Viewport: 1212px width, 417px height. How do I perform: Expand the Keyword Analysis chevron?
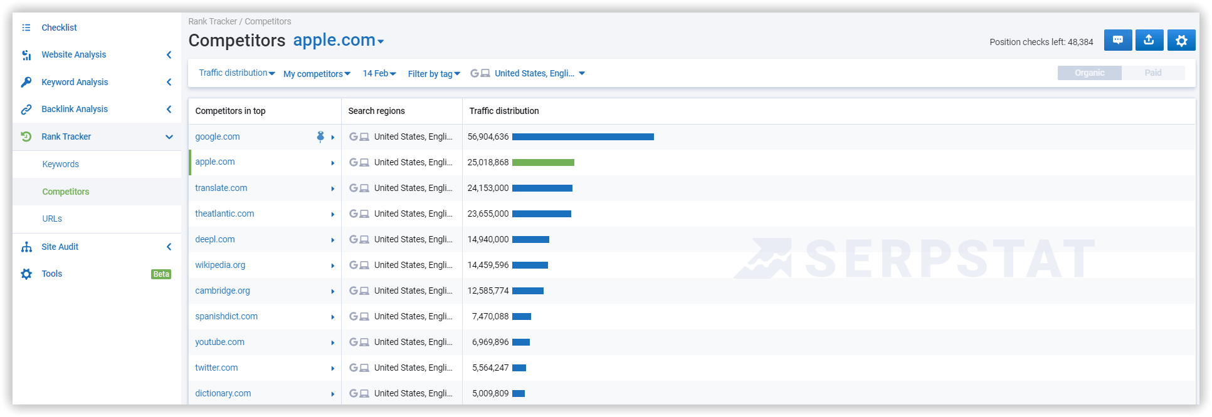point(169,82)
